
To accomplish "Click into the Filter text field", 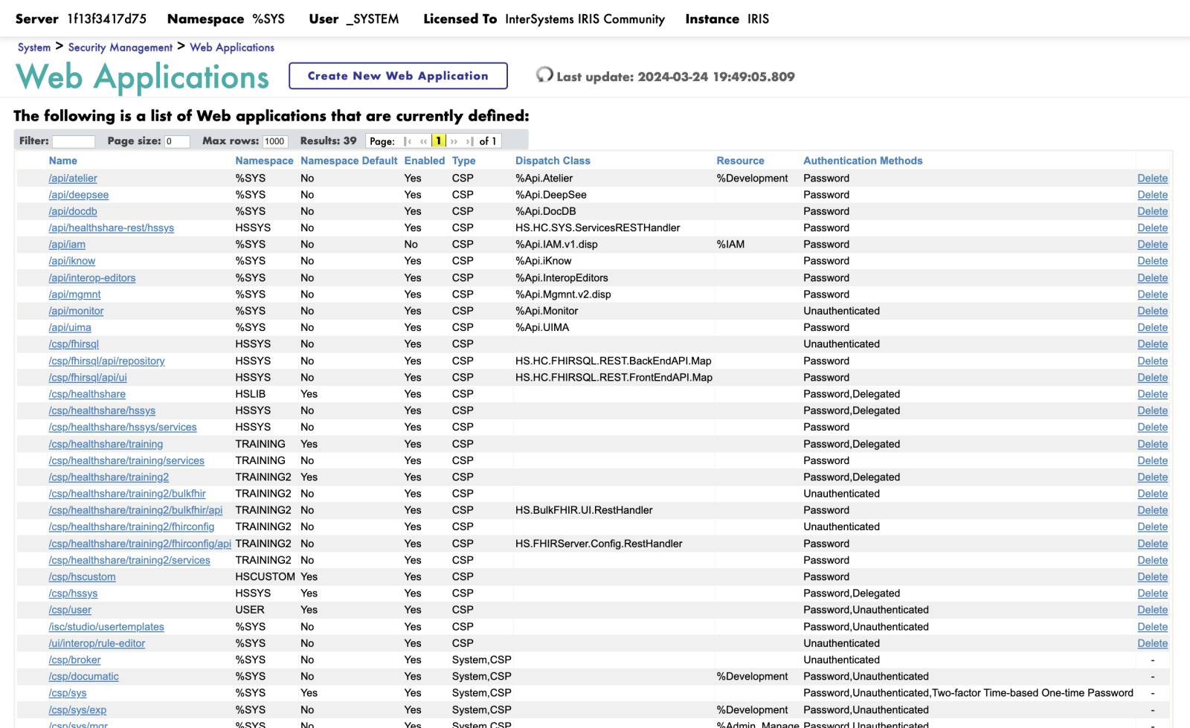I will 73,141.
